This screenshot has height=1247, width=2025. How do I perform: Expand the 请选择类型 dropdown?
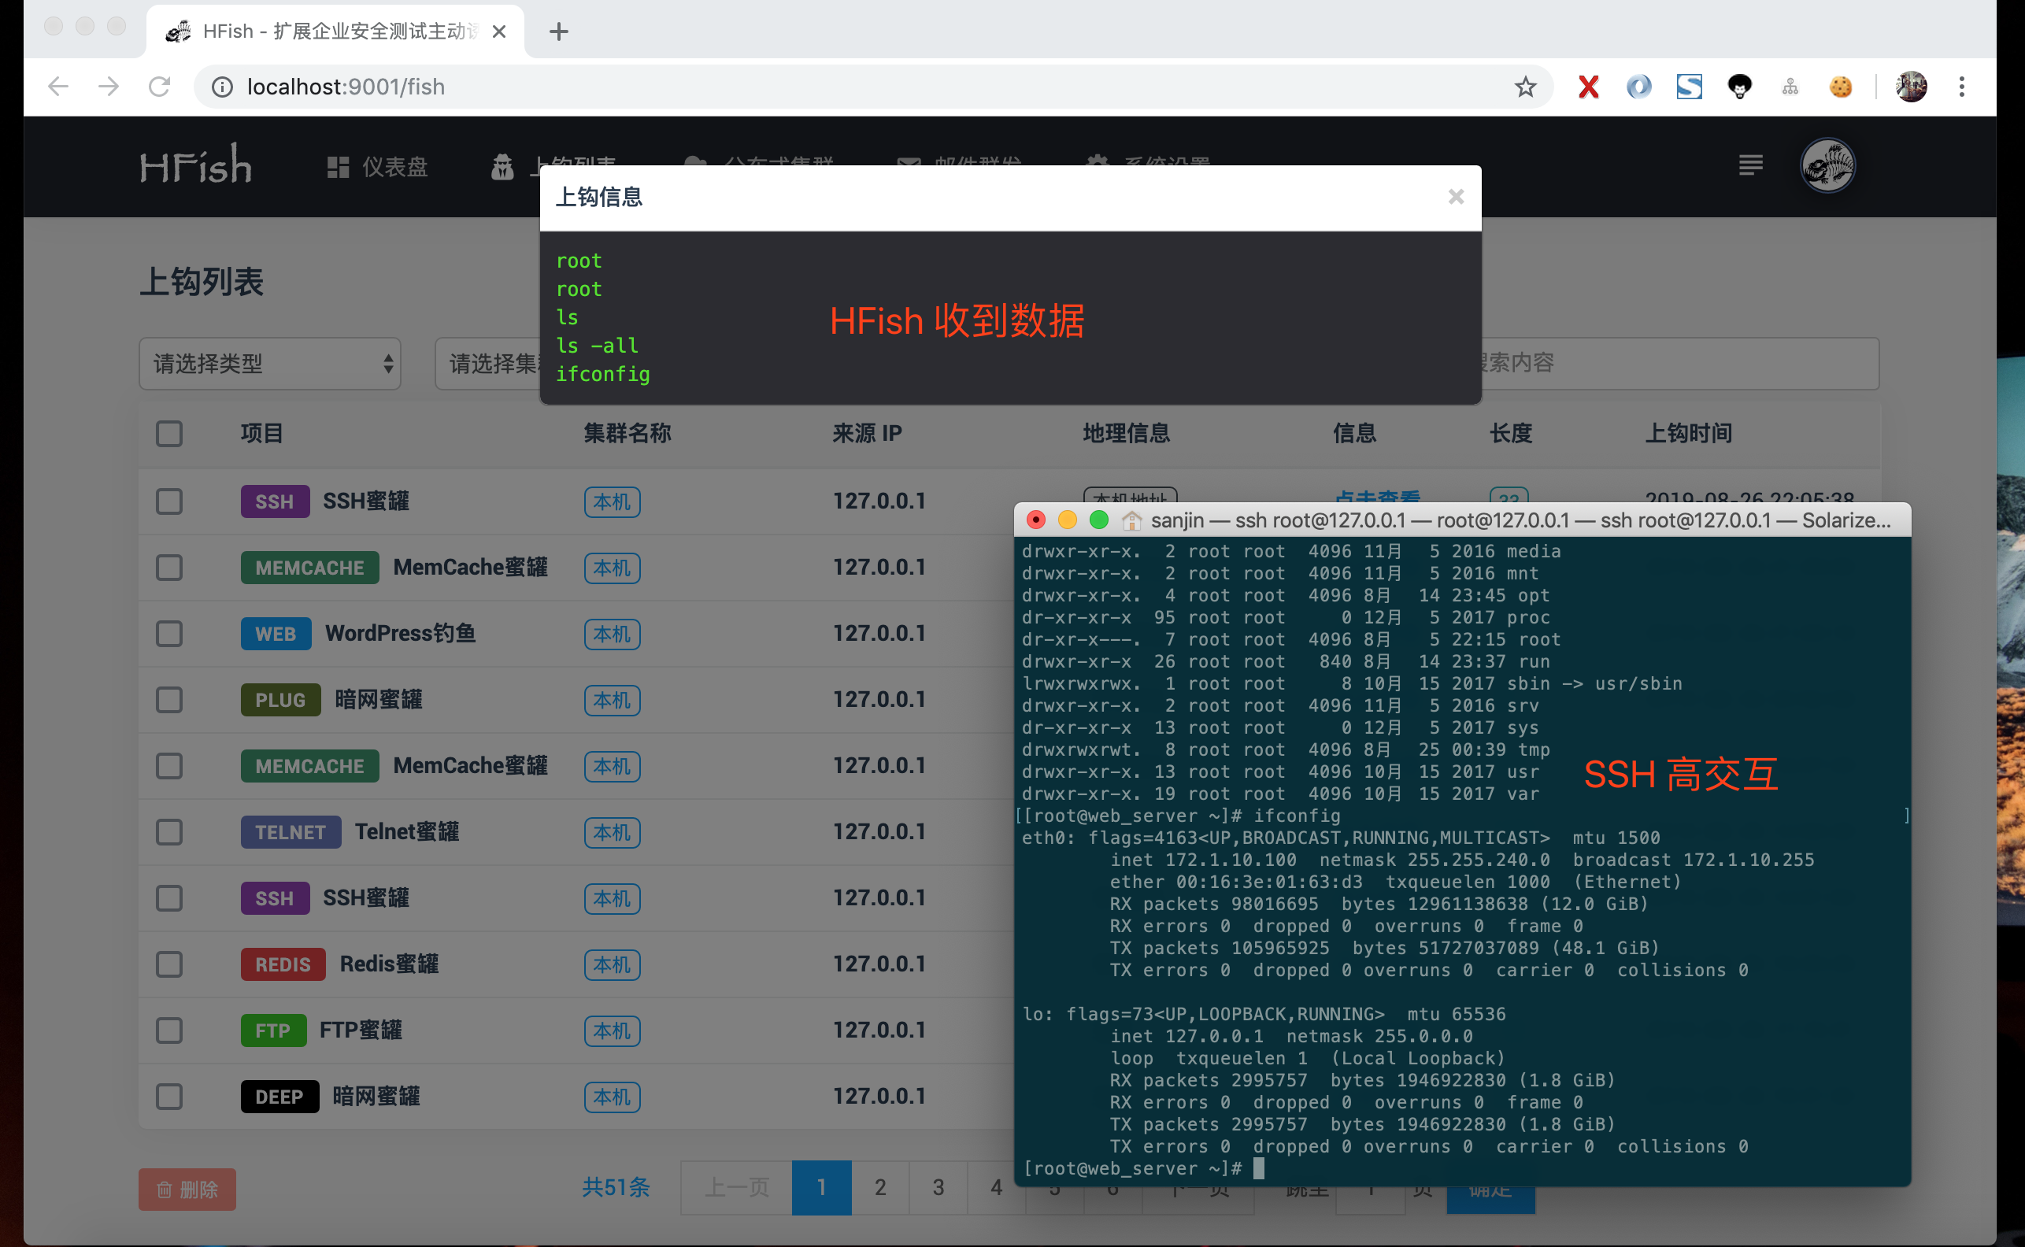[270, 364]
